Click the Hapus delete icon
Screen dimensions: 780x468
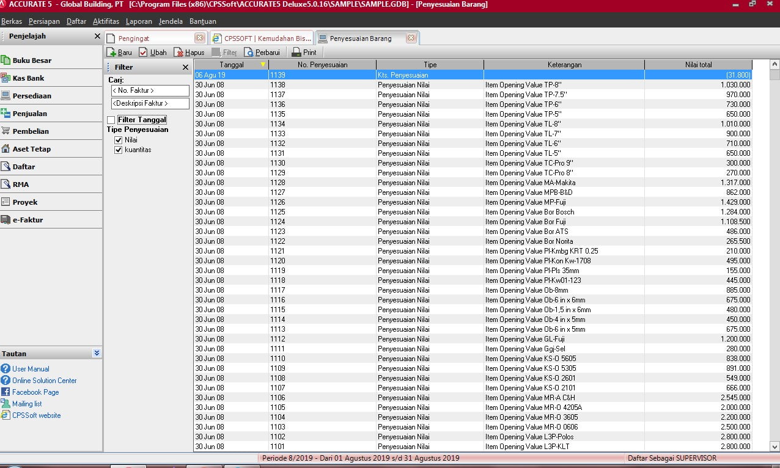coord(179,53)
